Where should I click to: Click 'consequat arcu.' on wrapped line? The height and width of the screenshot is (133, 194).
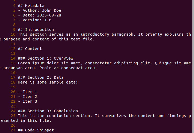click(79, 68)
